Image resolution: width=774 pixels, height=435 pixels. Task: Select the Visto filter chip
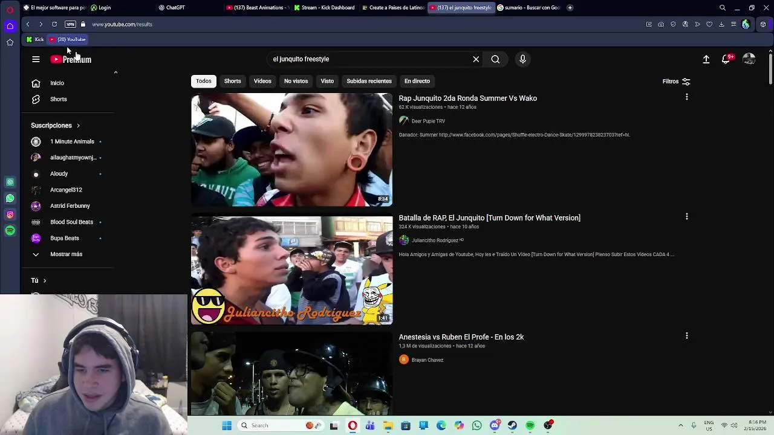(327, 81)
